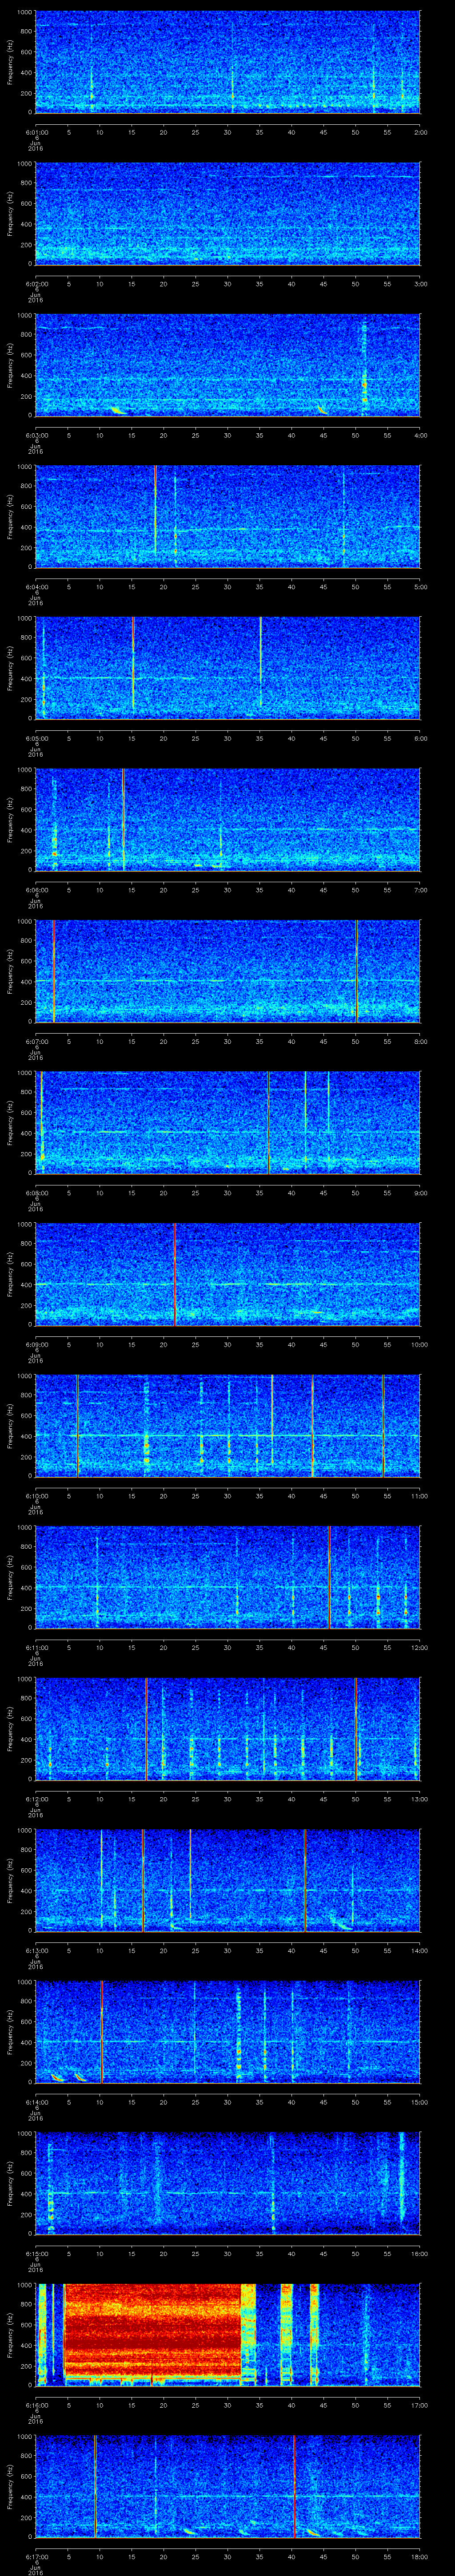Select the 6:14:00 time axis label
455x2576 pixels.
[36, 2101]
